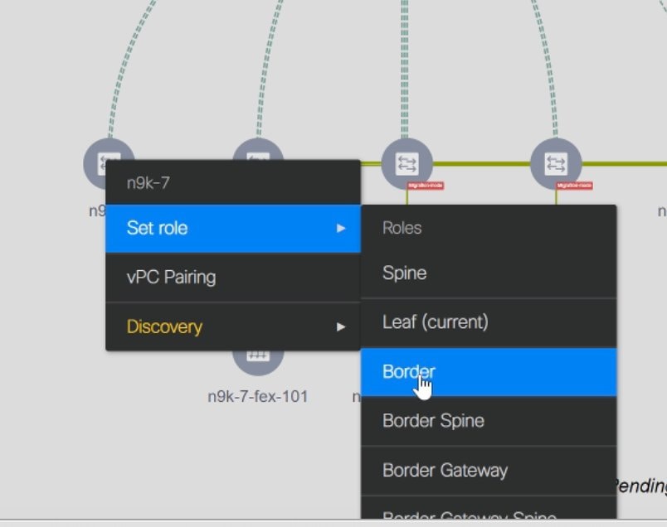Select the third switch node with migration-mode badge
This screenshot has height=527, width=667.
coord(407,163)
